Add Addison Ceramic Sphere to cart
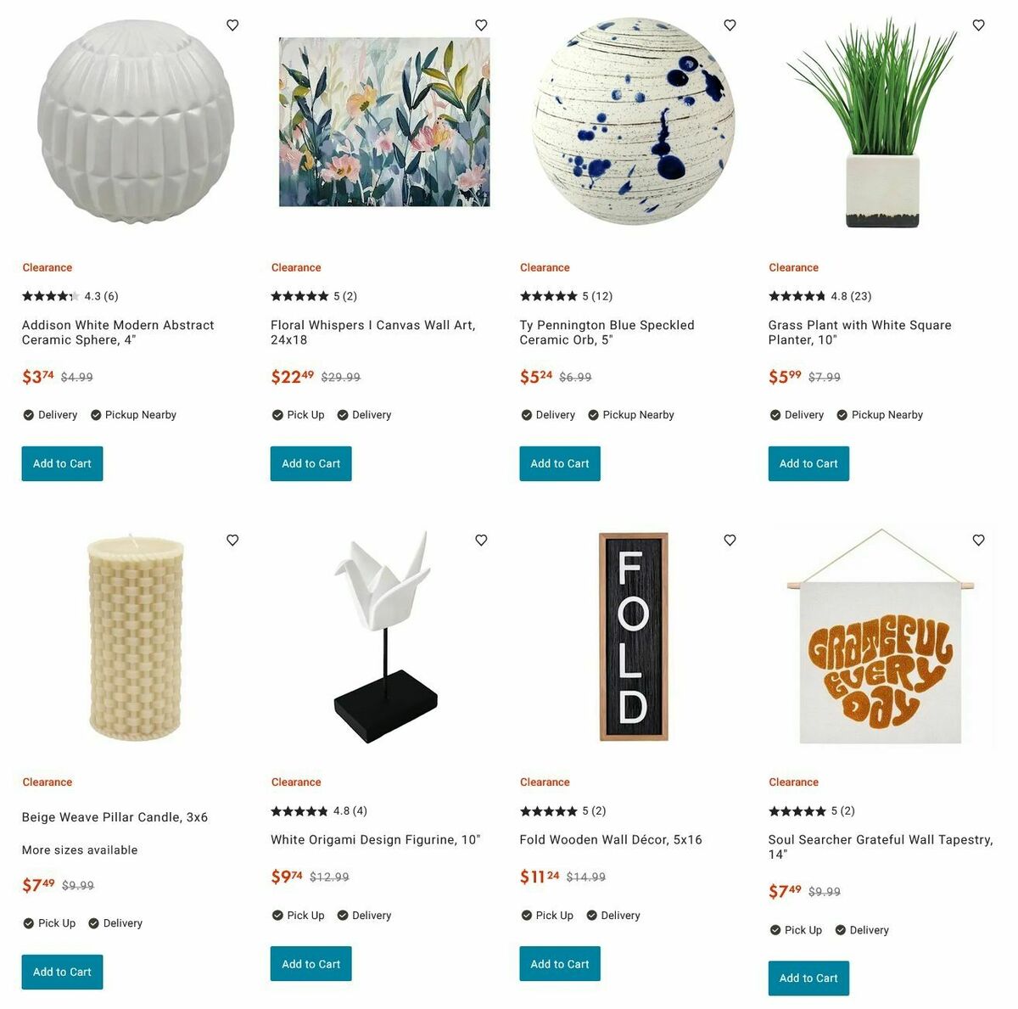This screenshot has height=1009, width=1018. (x=62, y=463)
